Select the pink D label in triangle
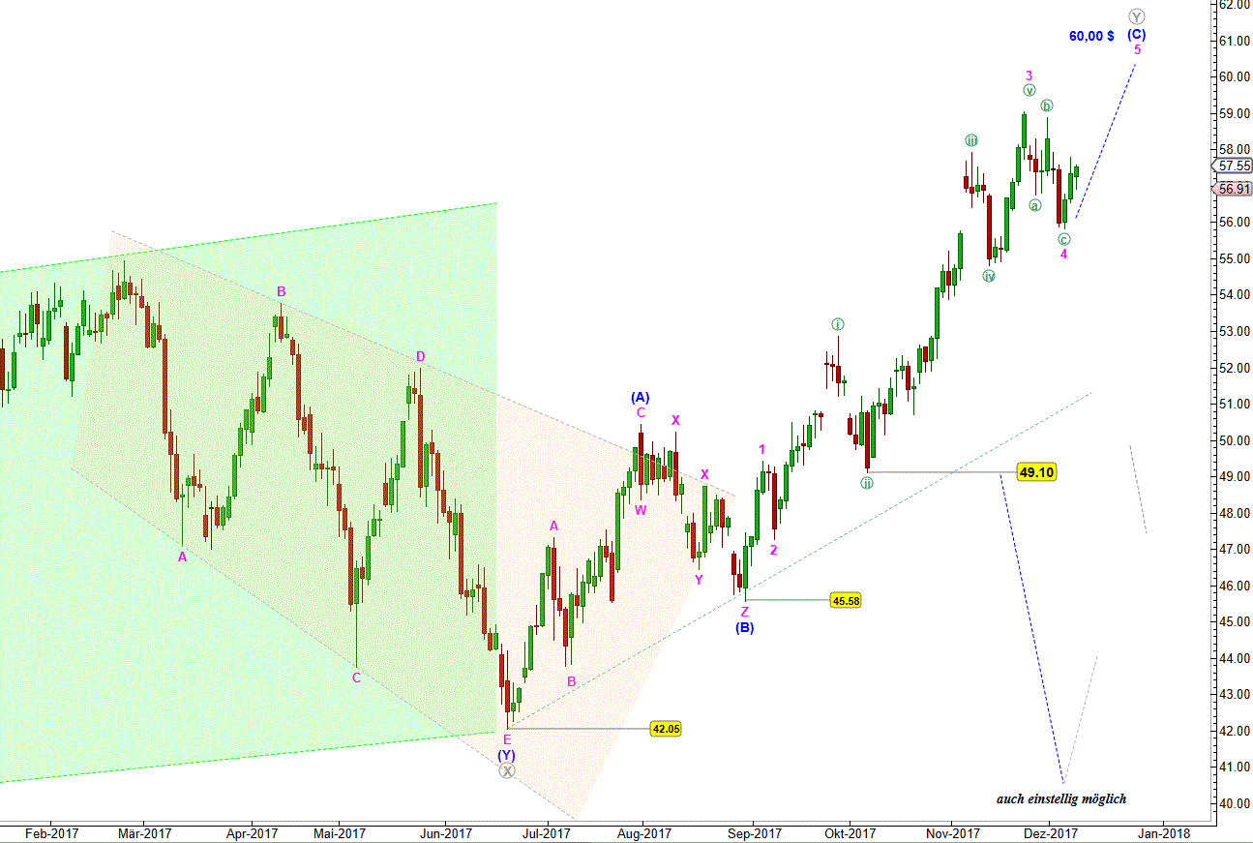This screenshot has height=843, width=1253. click(421, 357)
